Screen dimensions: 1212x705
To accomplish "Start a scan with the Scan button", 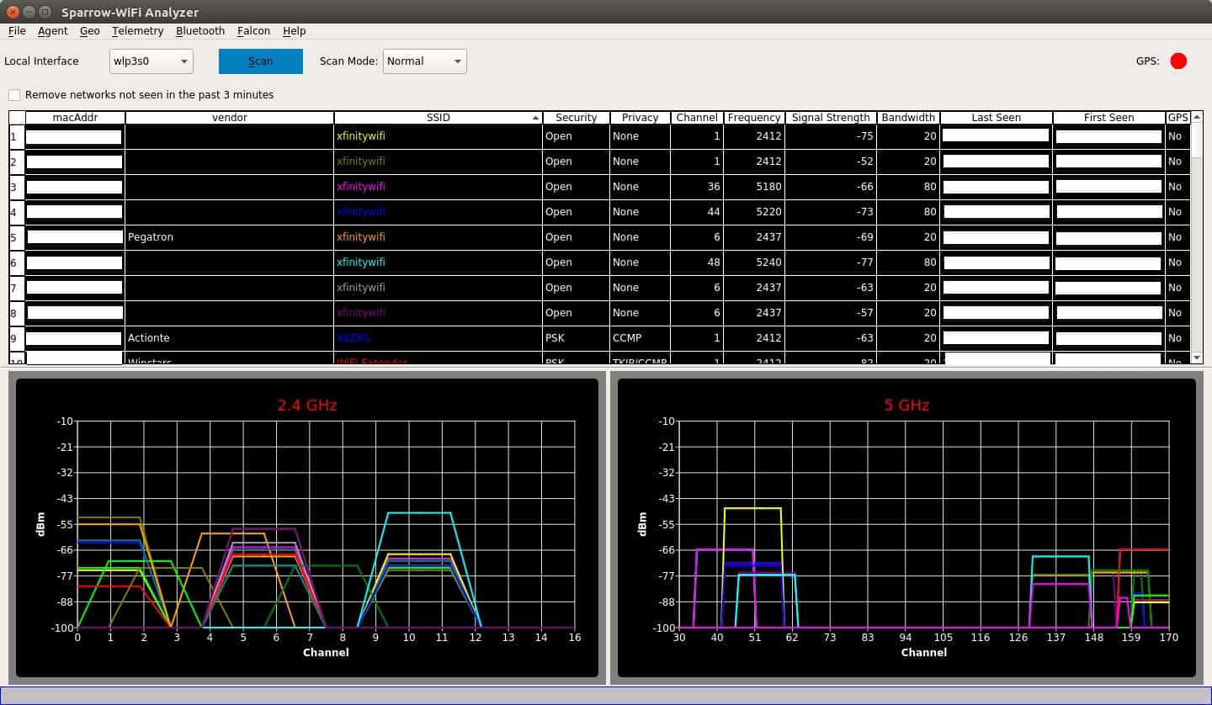I will (x=260, y=61).
